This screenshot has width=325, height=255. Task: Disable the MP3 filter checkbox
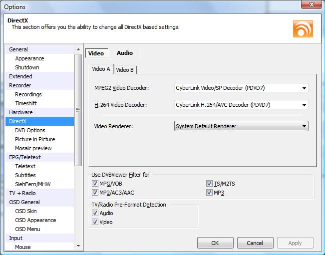pos(210,193)
